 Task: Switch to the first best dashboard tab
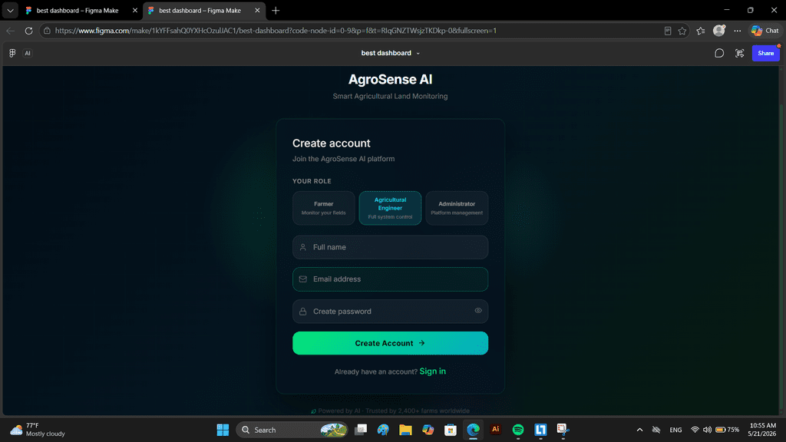pyautogui.click(x=78, y=11)
